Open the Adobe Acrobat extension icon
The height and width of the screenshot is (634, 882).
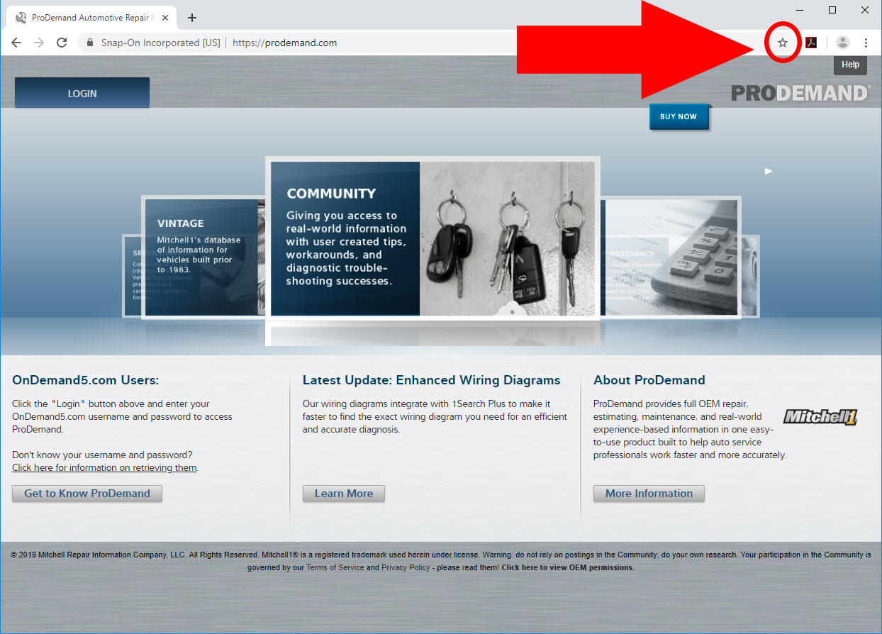pos(811,43)
